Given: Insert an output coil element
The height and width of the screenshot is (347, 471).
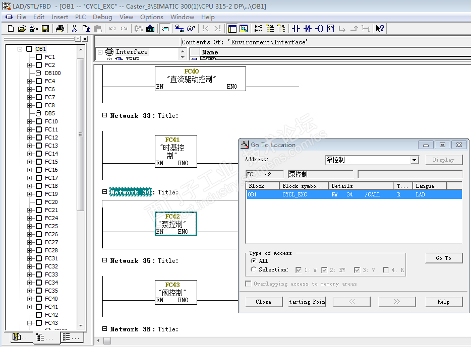Looking at the screenshot, I should pyautogui.click(x=319, y=29).
